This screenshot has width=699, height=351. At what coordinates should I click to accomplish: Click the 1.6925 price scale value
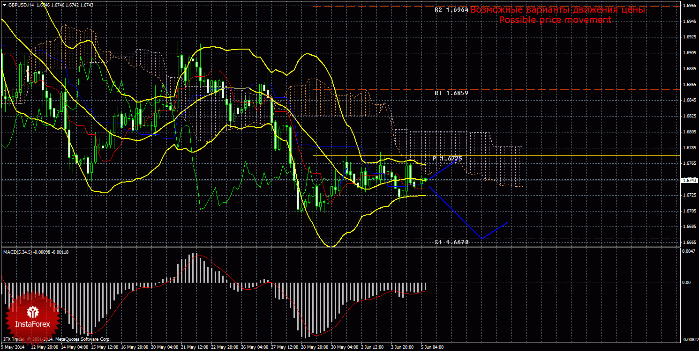689,37
